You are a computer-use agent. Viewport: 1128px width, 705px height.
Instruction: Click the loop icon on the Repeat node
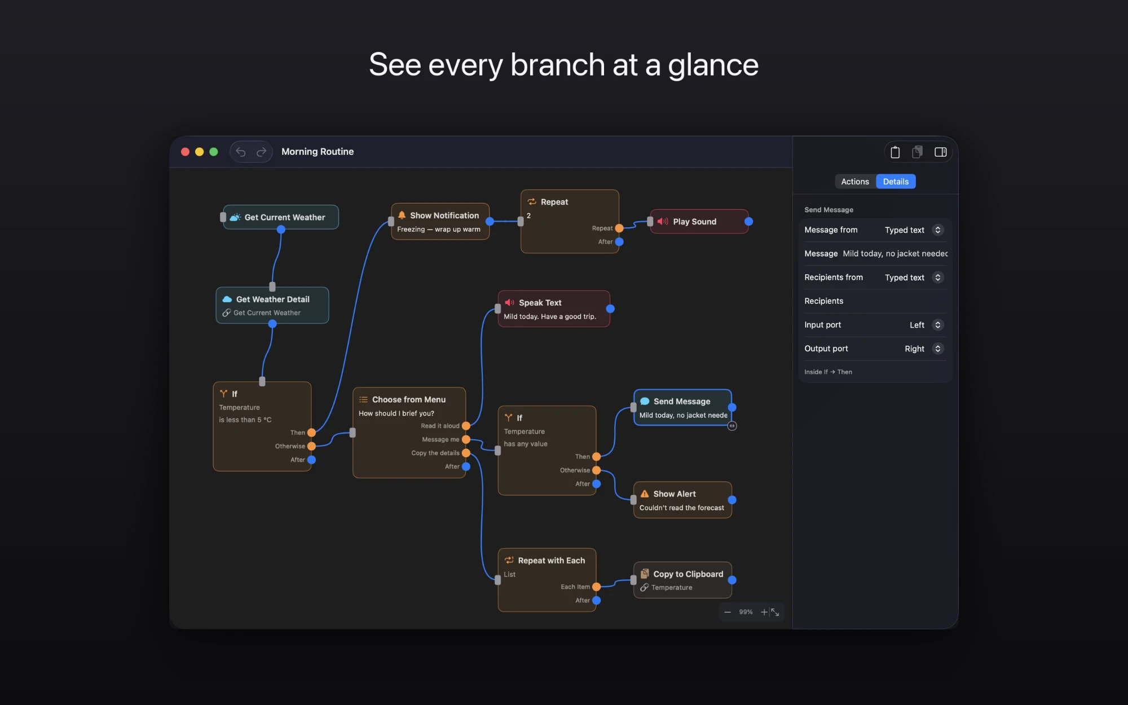click(532, 202)
